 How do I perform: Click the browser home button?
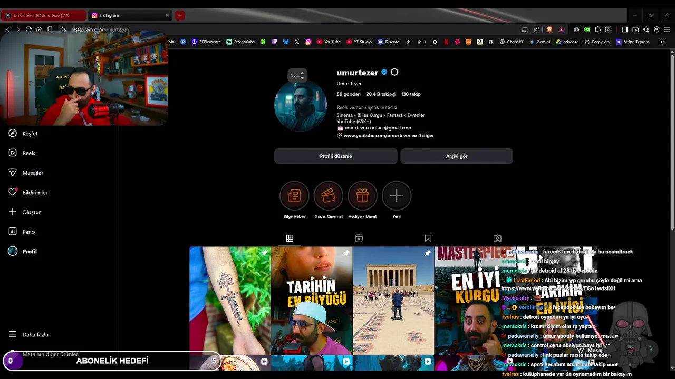coord(40,29)
